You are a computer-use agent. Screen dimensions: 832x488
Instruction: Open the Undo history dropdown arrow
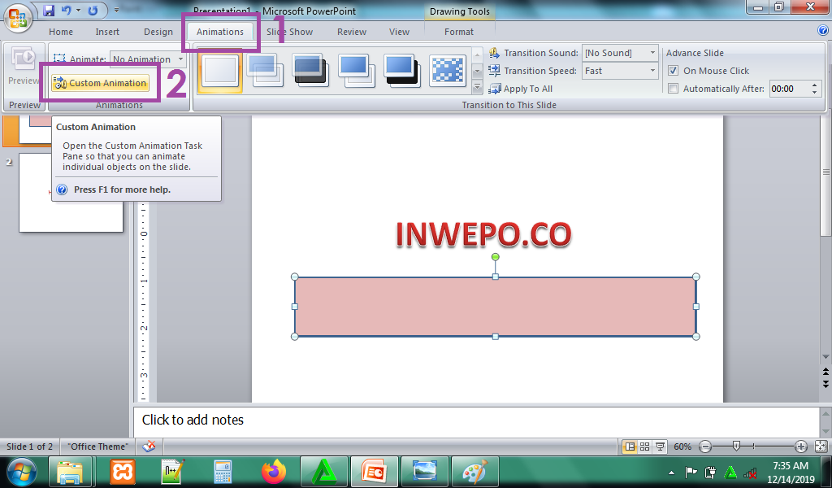point(79,10)
